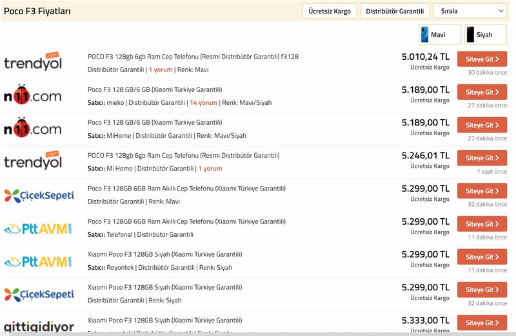Screen dimensions: 516x336
Task: Click the Trendyol logo of the 5.246,01 TL offer
Action: coord(33,160)
